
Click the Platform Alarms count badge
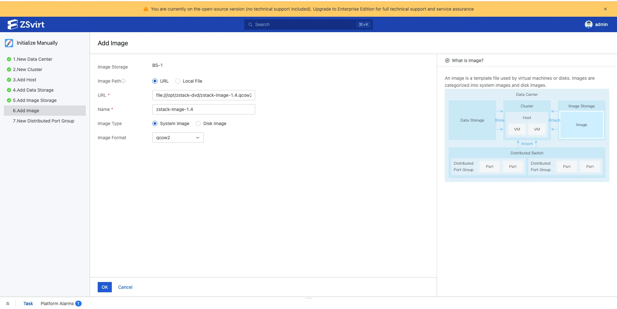click(x=78, y=304)
